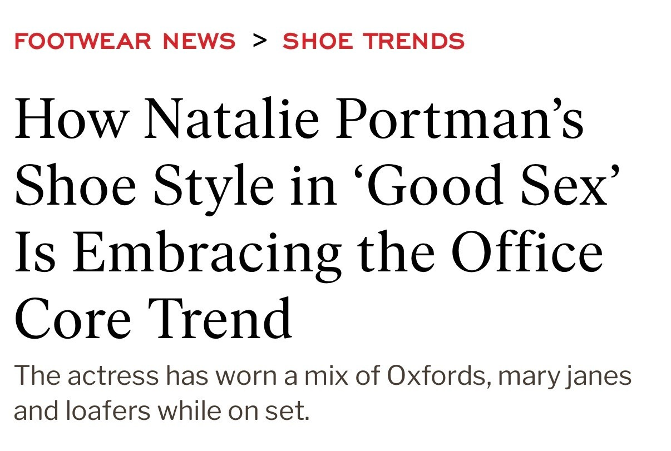Click the breadcrumb arrow separator
This screenshot has width=671, height=451.
pyautogui.click(x=259, y=41)
